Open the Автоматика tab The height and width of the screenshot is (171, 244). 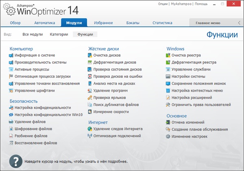pos(45,23)
